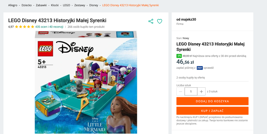Image resolution: width=267 pixels, height=134 pixels.
Task: Navigate to Zabawki breadcrumb
Action: point(41,5)
